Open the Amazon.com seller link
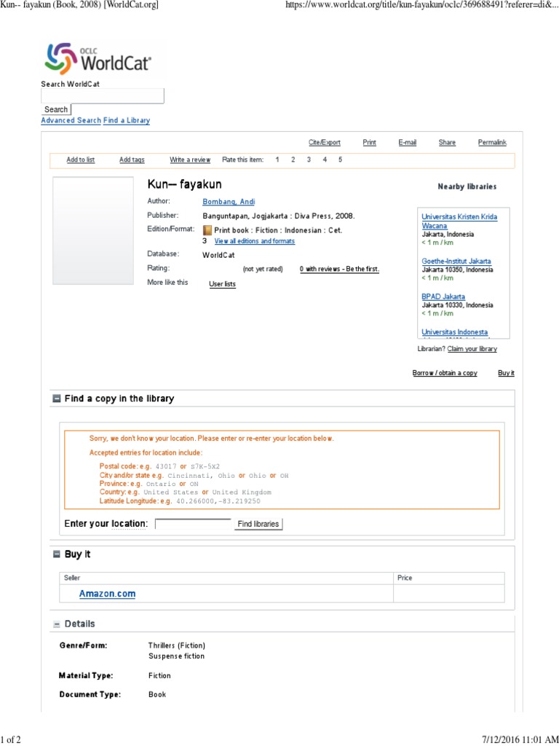This screenshot has width=559, height=746. point(107,594)
